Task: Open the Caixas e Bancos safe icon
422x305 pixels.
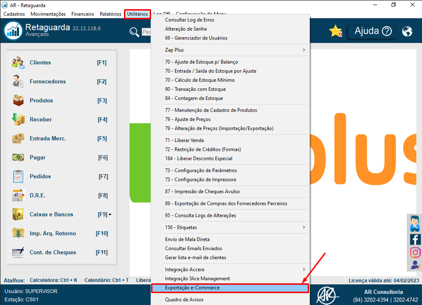Action: pyautogui.click(x=18, y=214)
